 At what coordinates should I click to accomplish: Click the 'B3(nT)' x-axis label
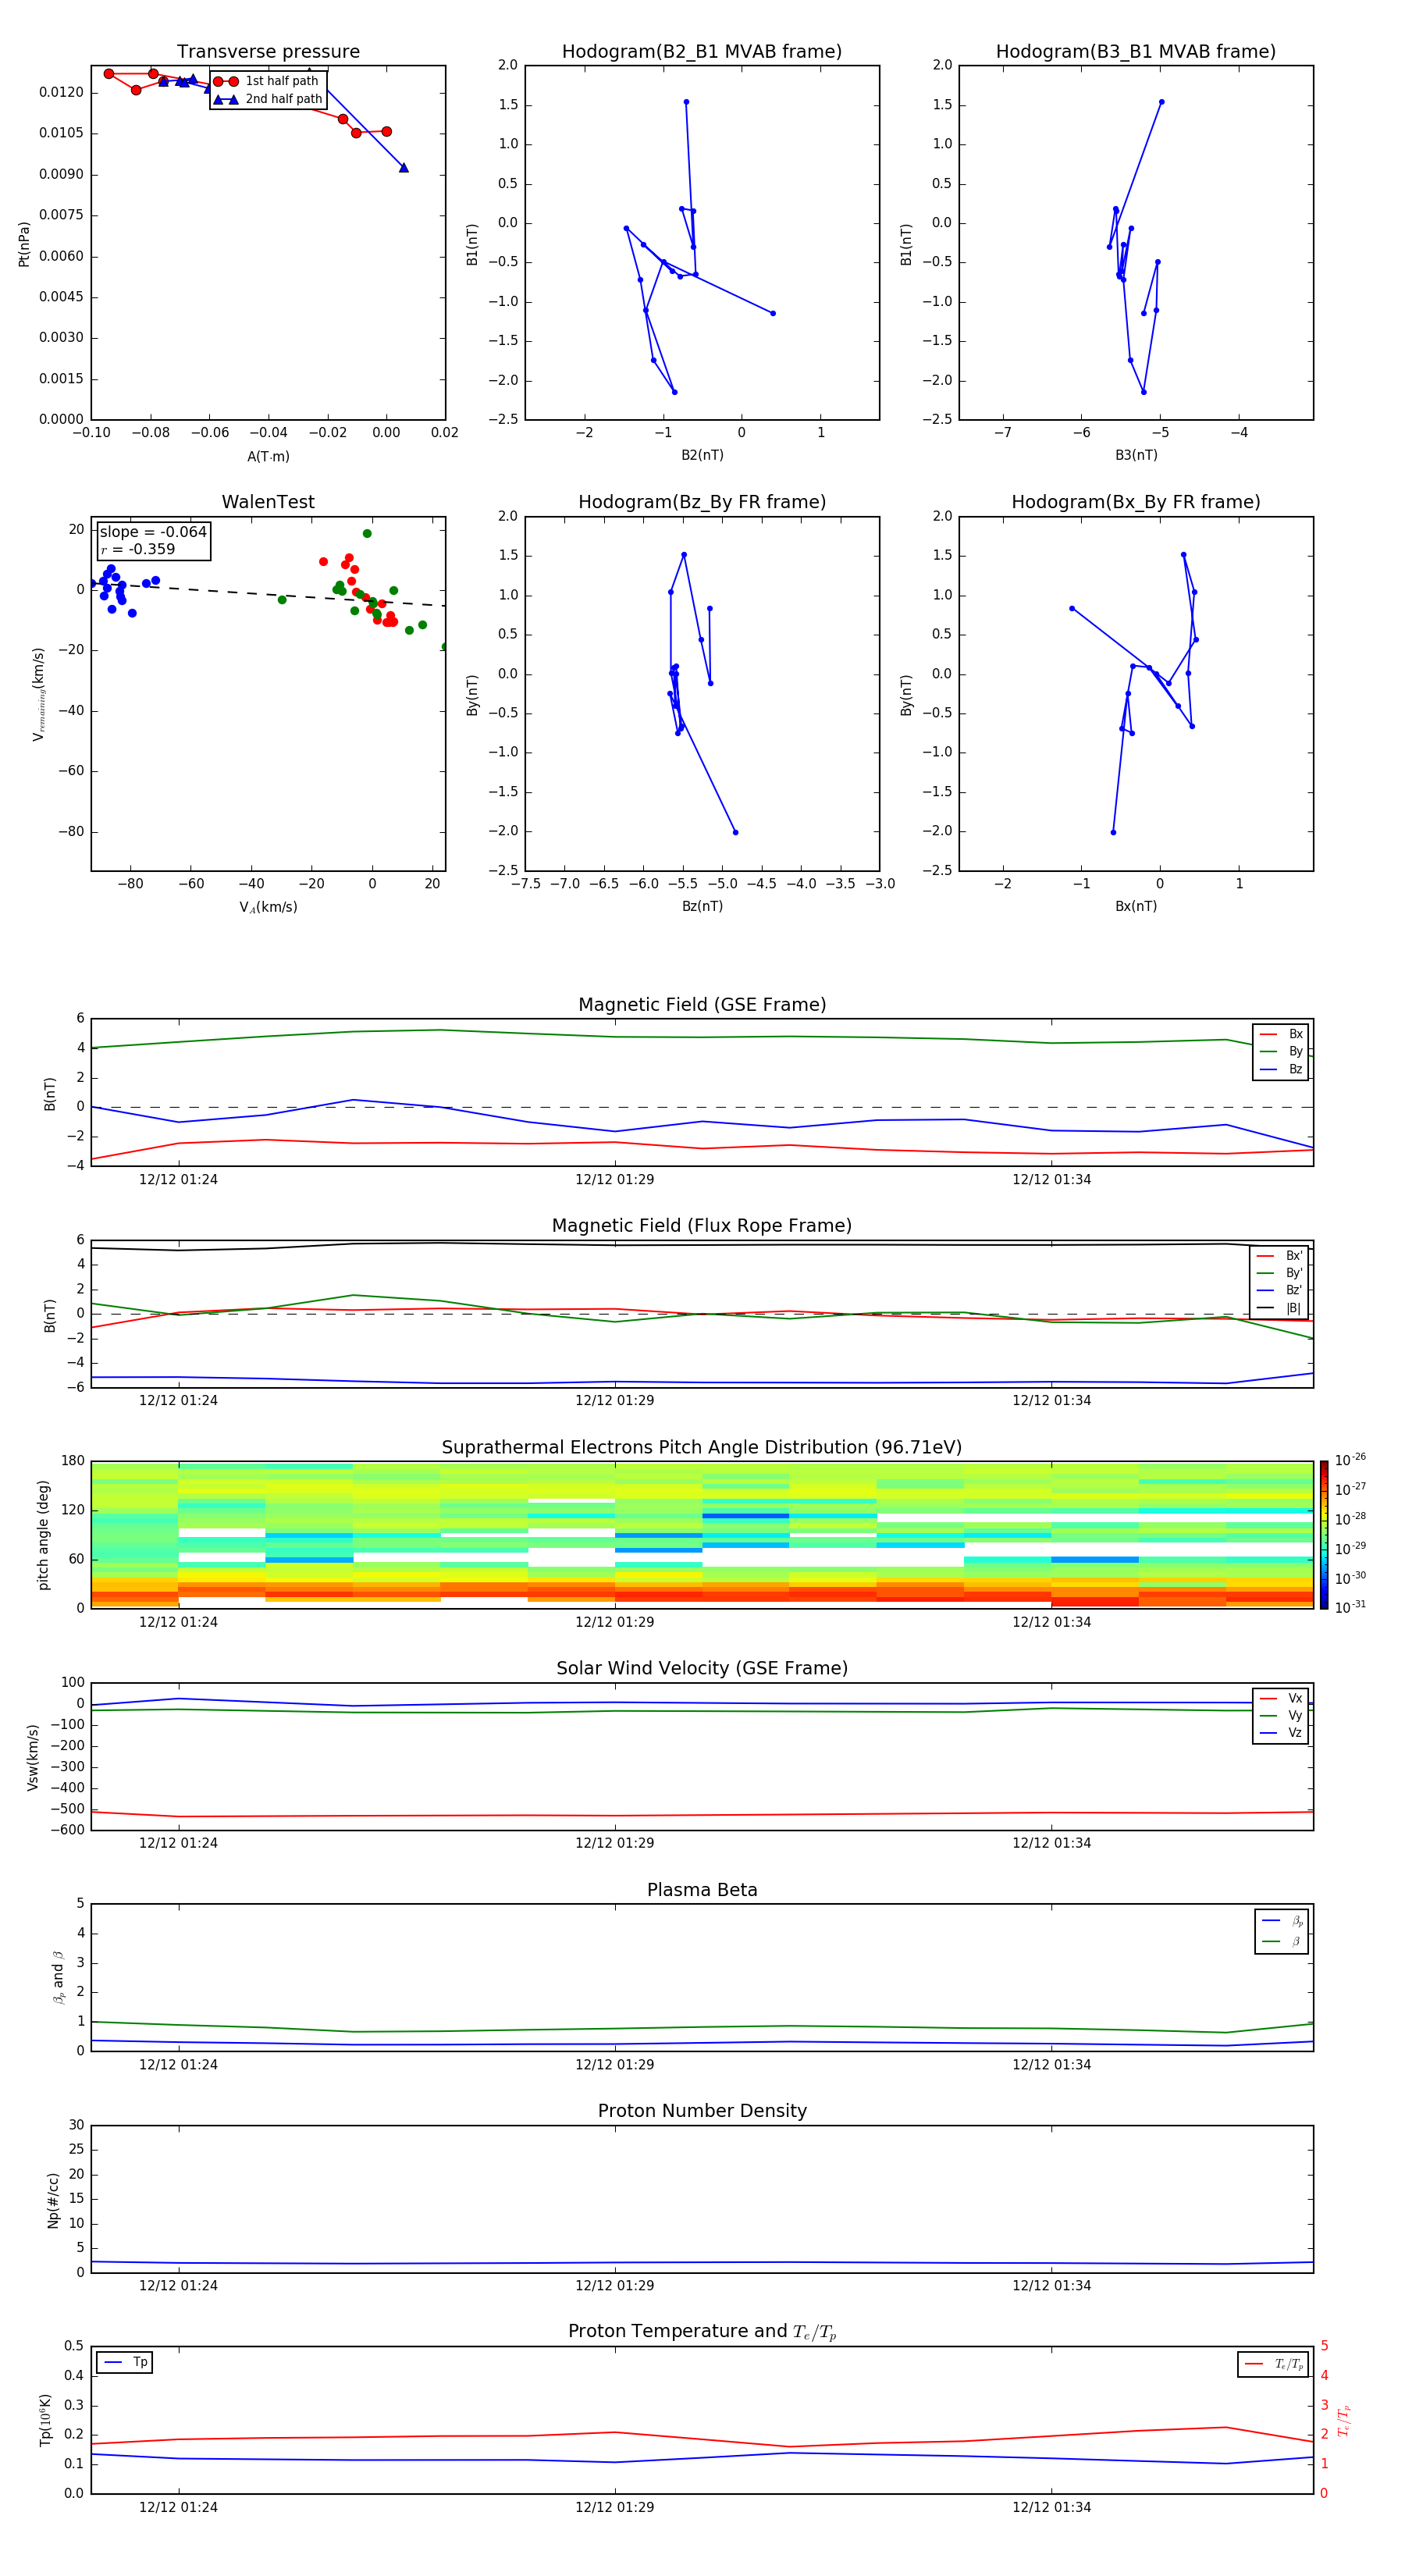click(x=1136, y=455)
